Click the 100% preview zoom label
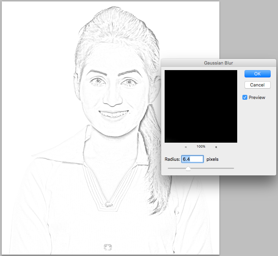 point(201,147)
